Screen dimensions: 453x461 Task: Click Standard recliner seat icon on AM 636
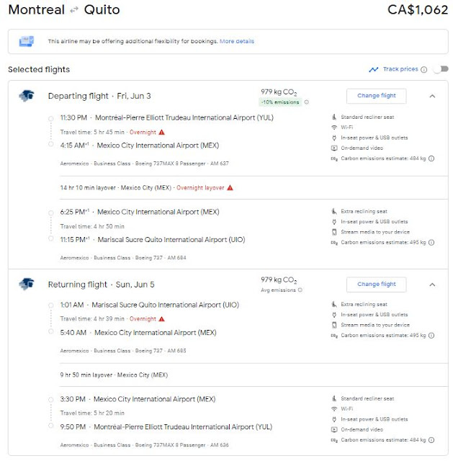point(334,398)
